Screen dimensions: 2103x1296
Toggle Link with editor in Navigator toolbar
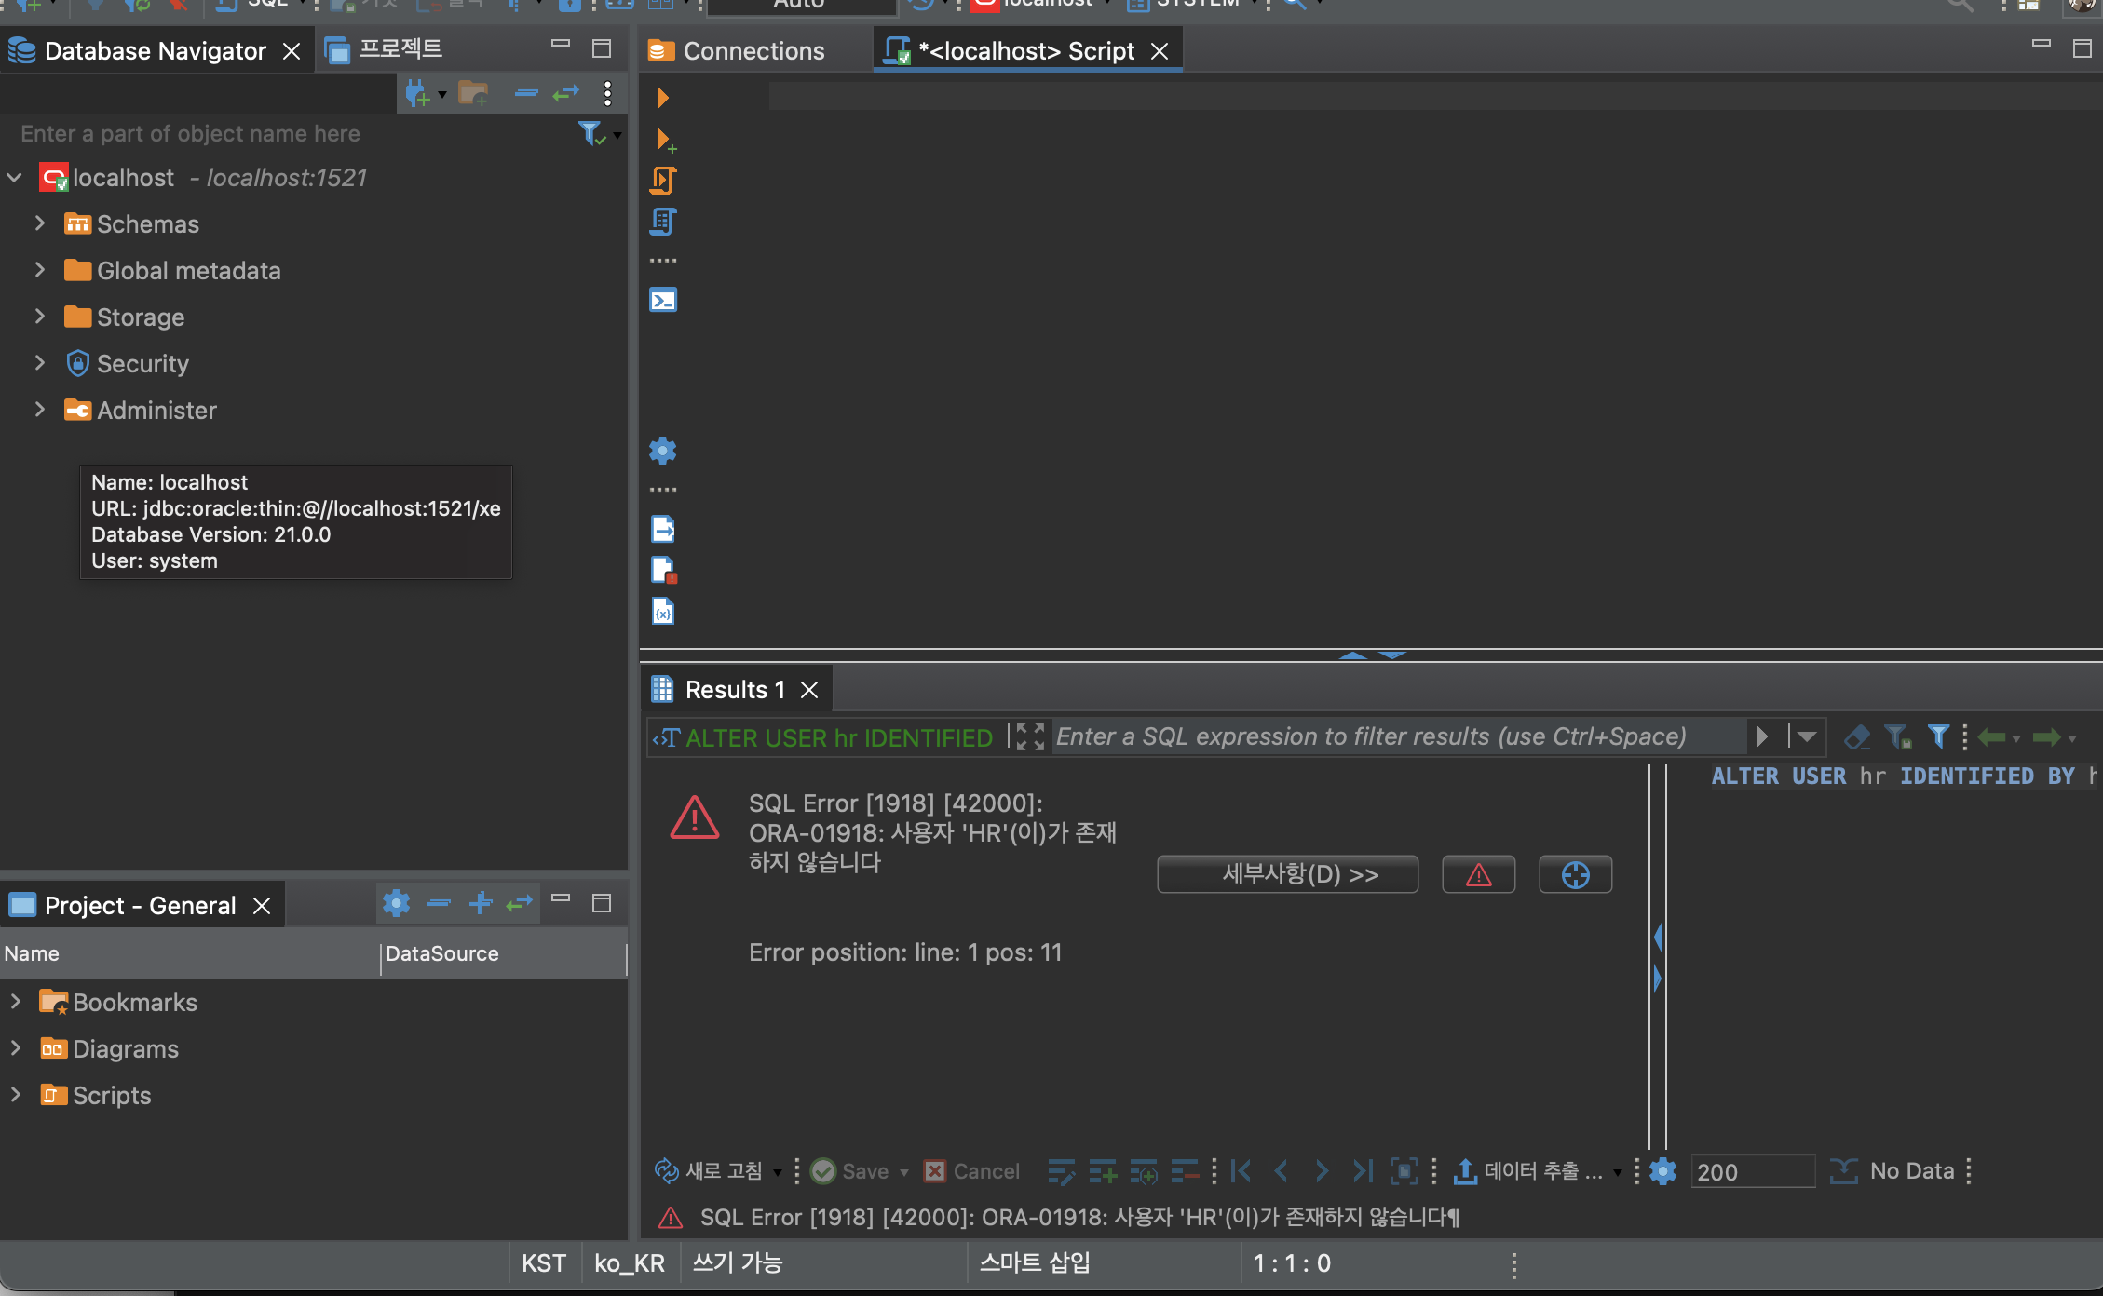click(x=566, y=93)
